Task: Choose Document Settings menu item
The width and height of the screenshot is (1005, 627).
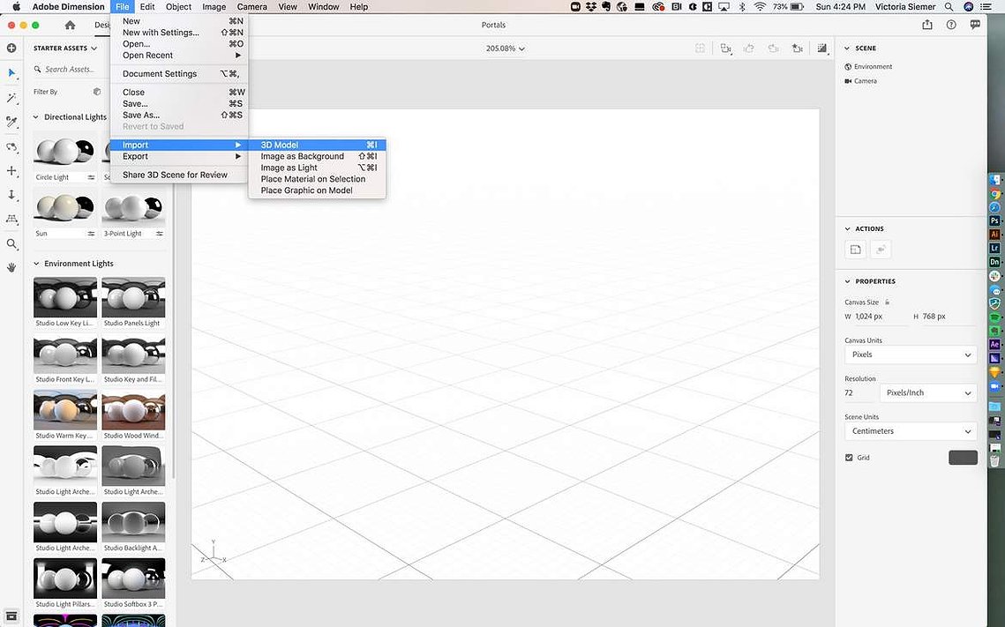Action: click(179, 74)
